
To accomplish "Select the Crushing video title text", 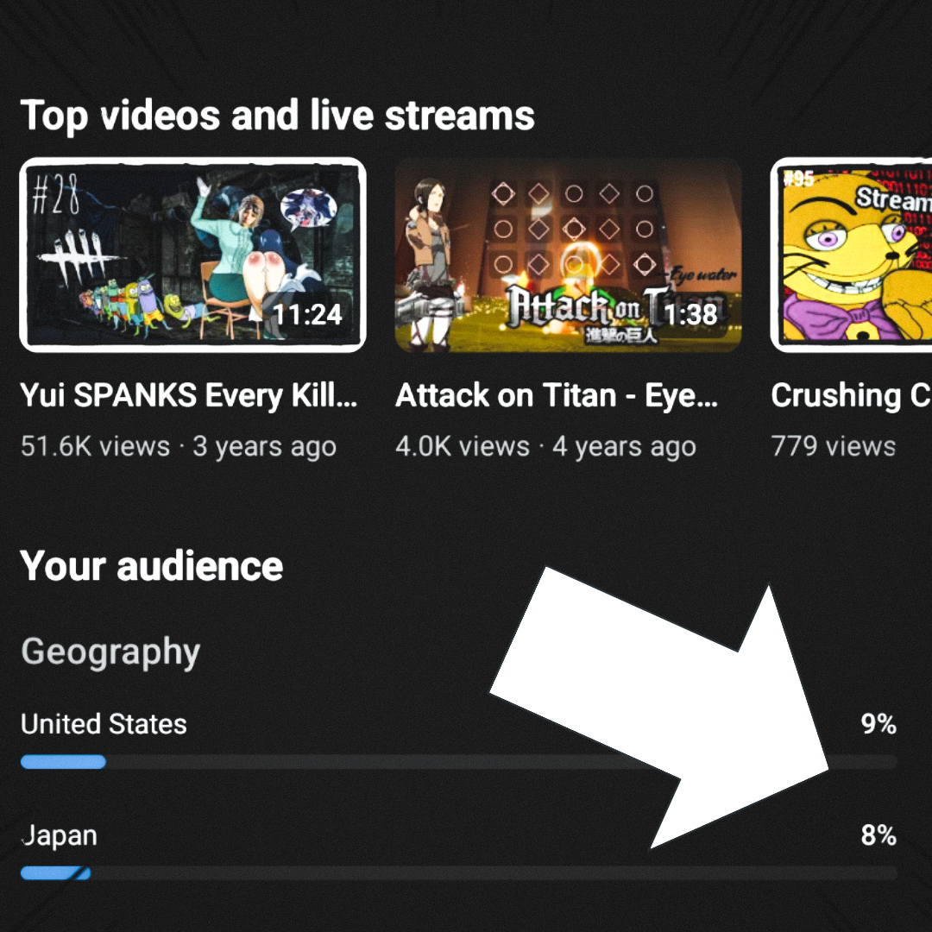I will [851, 396].
